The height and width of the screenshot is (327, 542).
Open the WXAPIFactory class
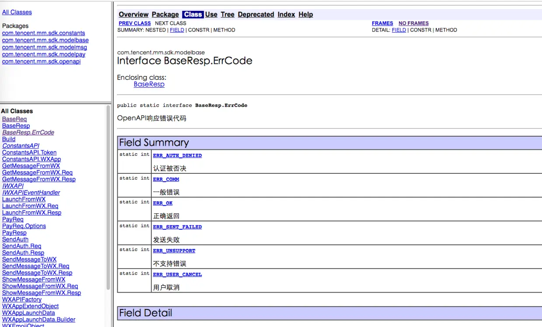click(22, 300)
